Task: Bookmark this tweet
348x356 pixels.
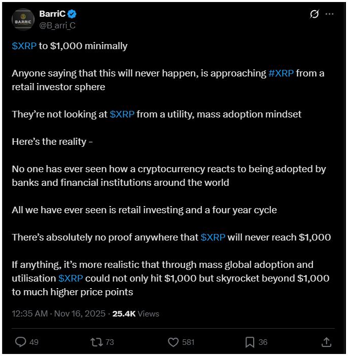Action: (250, 342)
